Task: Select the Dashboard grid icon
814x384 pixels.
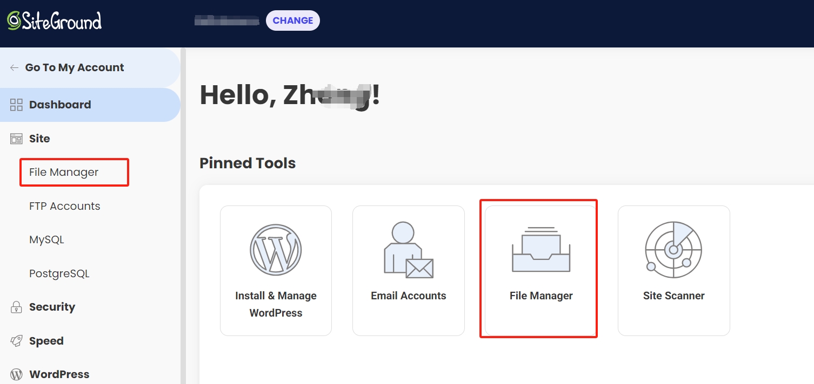Action: (15, 104)
